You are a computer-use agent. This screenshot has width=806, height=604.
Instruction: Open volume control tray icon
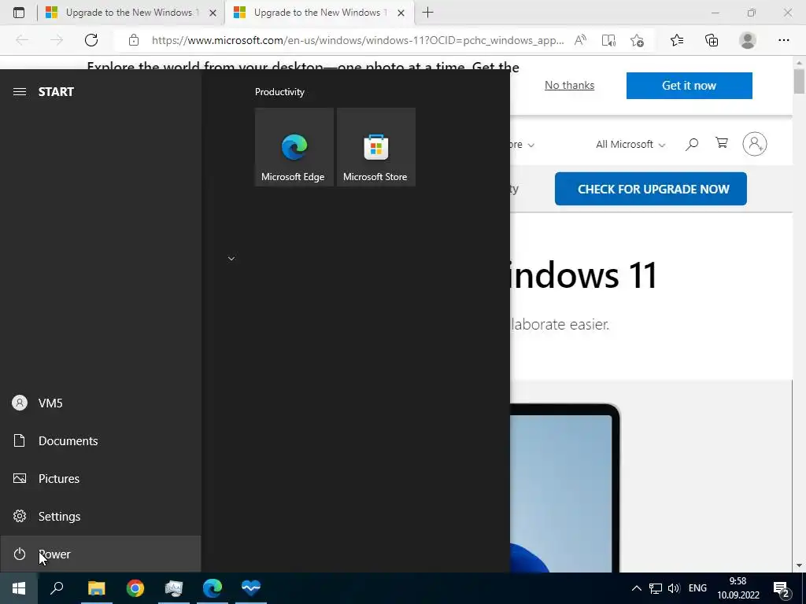pos(674,588)
